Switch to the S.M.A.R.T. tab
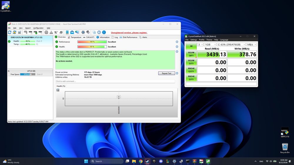The width and height of the screenshot is (294, 165). click(89, 37)
